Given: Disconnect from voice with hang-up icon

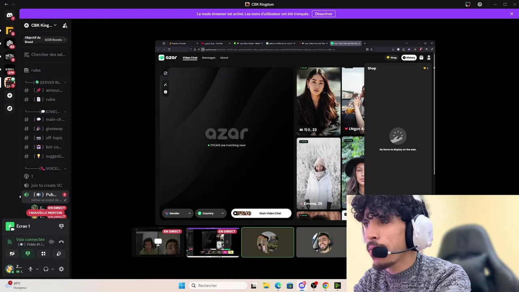Looking at the screenshot, I should pos(61,242).
